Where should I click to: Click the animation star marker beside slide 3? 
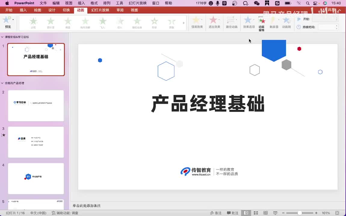[x=3, y=135]
